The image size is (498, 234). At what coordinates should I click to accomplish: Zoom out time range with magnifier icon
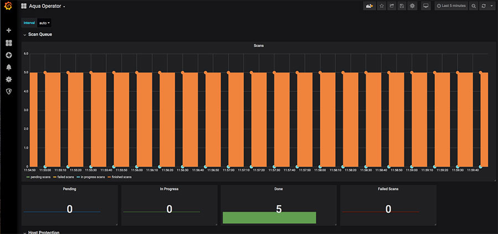474,6
